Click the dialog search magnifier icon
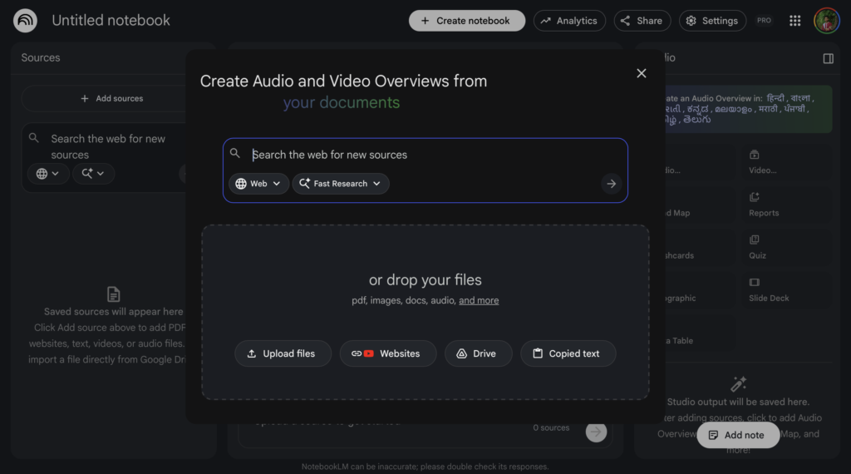Viewport: 851px width, 474px height. [235, 154]
